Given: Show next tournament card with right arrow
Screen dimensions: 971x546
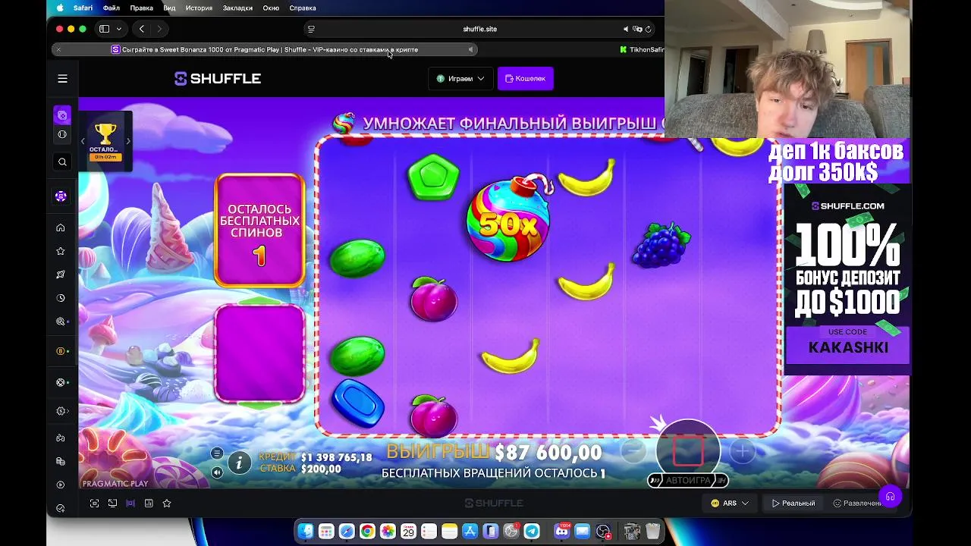Looking at the screenshot, I should [x=128, y=141].
